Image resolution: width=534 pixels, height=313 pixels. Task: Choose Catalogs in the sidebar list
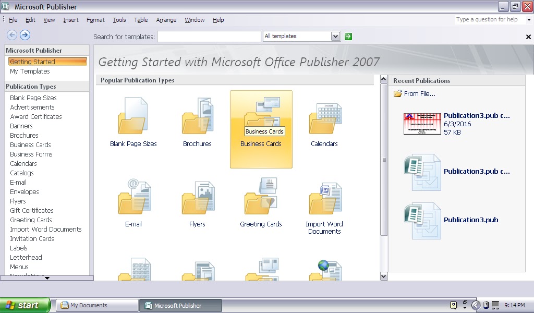pyautogui.click(x=22, y=173)
